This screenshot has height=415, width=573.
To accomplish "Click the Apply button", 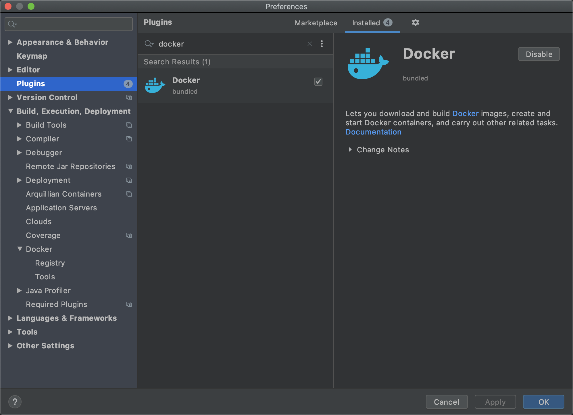I will pos(495,402).
